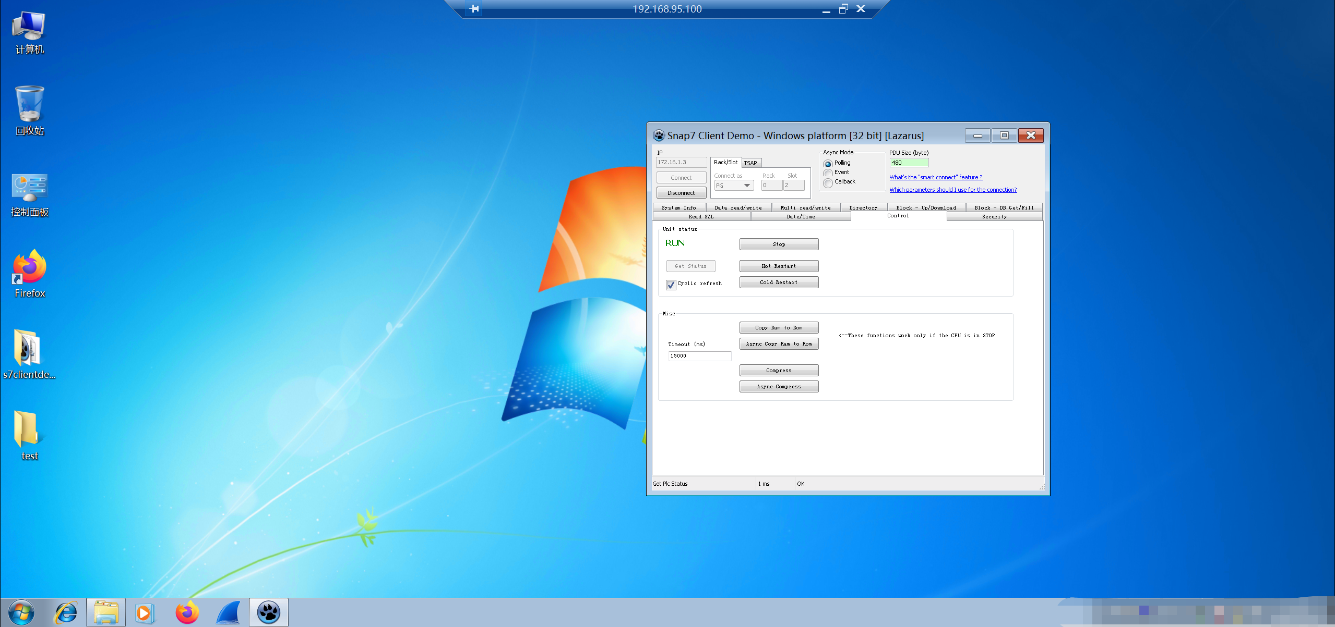Restore down the remote desktop session

tap(843, 9)
